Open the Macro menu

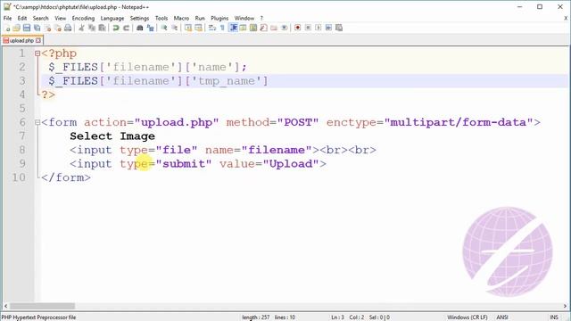tap(181, 18)
